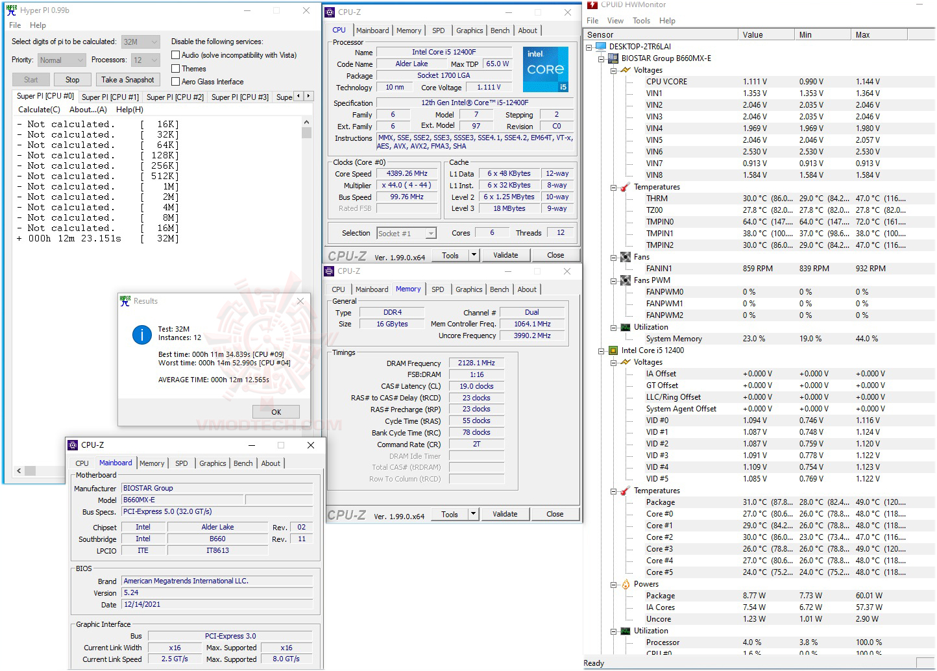This screenshot has width=937, height=671.
Task: Collapse the Fans PWM section
Action: 613,280
